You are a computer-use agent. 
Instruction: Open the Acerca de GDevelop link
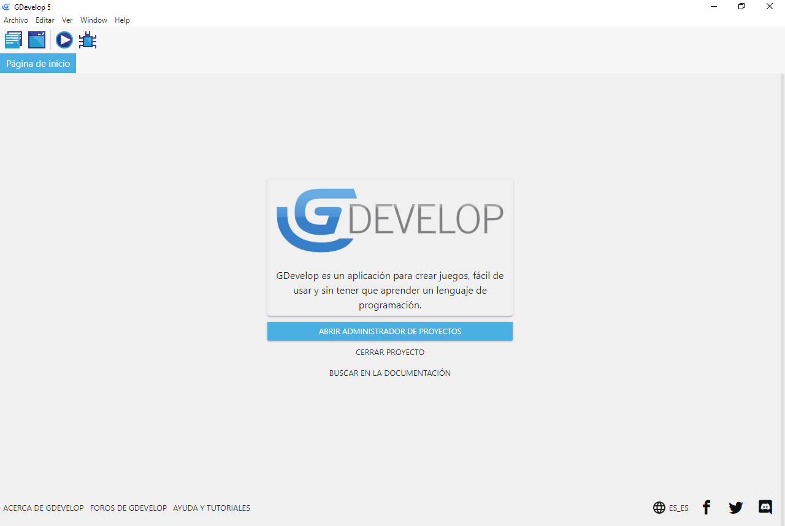tap(44, 508)
